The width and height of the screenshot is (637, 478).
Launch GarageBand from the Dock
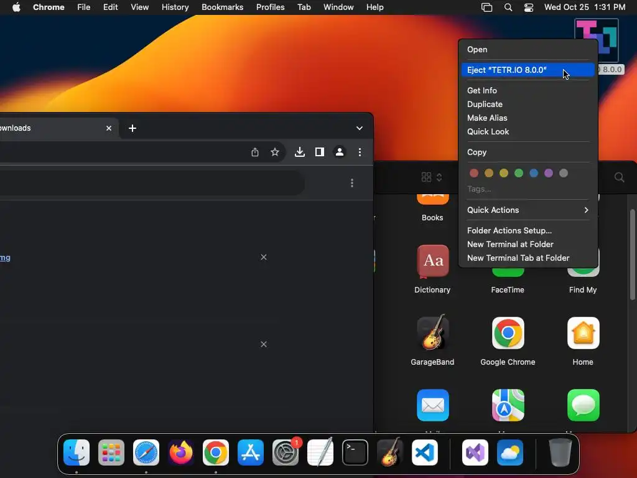pyautogui.click(x=390, y=452)
